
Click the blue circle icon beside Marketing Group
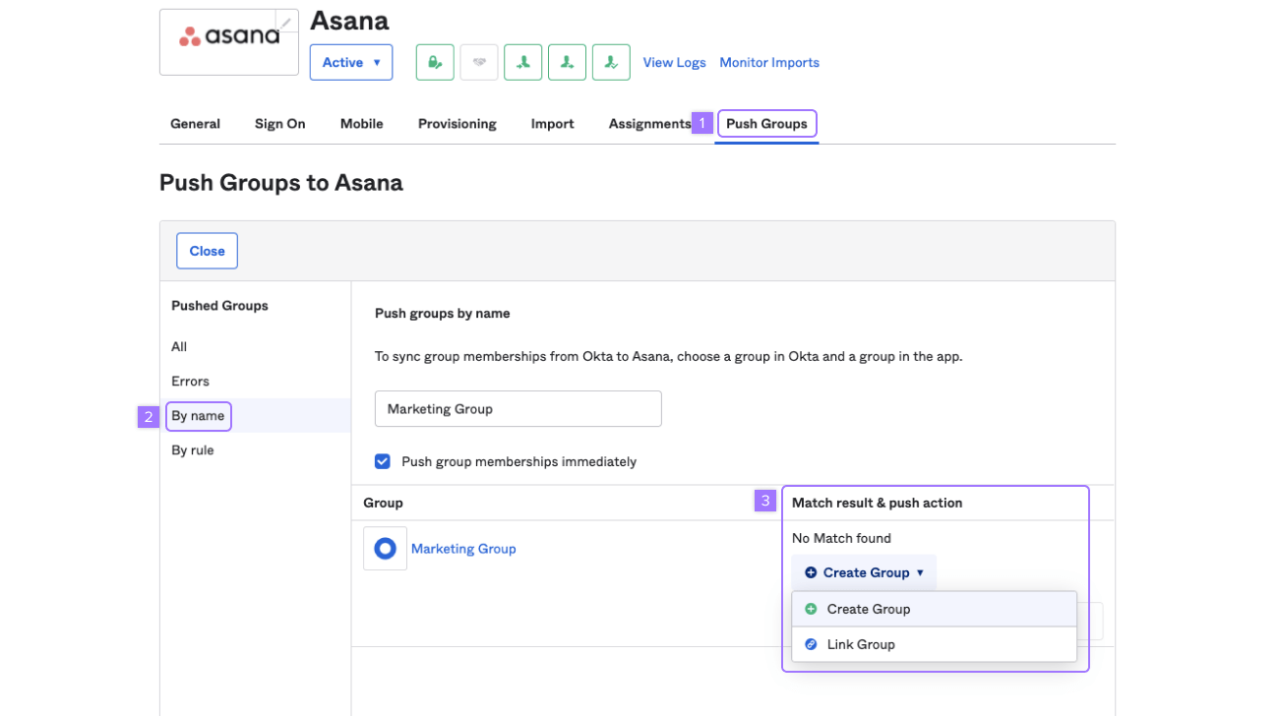[x=385, y=549]
